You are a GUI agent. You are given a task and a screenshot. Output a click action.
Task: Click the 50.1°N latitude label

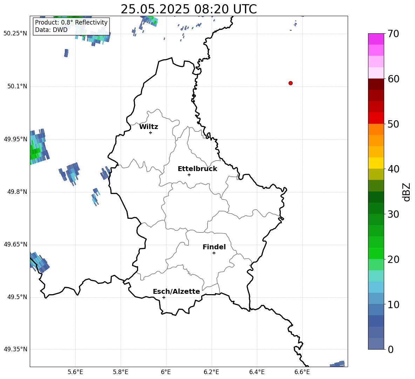(17, 86)
